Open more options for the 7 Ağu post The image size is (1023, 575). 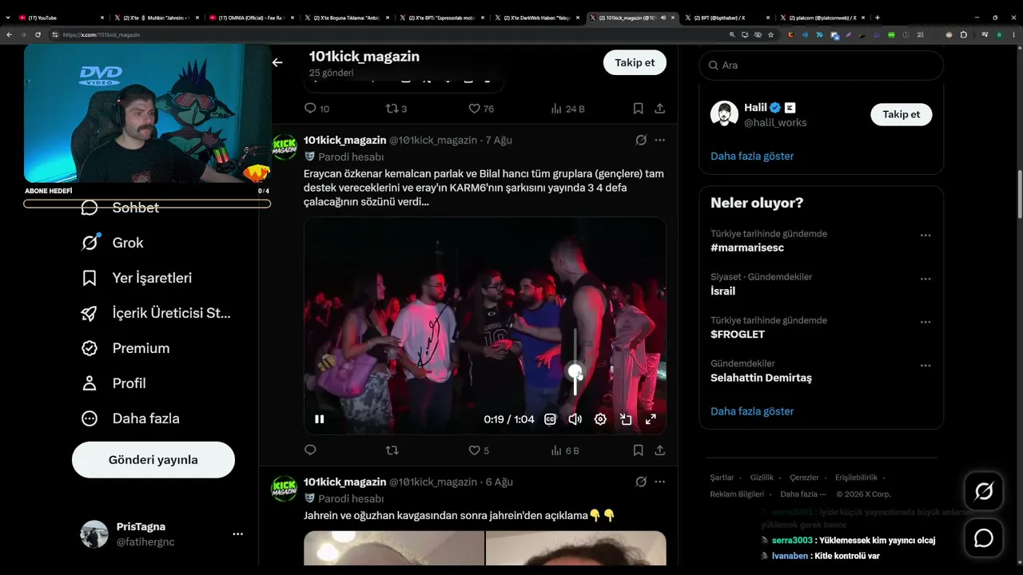(660, 140)
